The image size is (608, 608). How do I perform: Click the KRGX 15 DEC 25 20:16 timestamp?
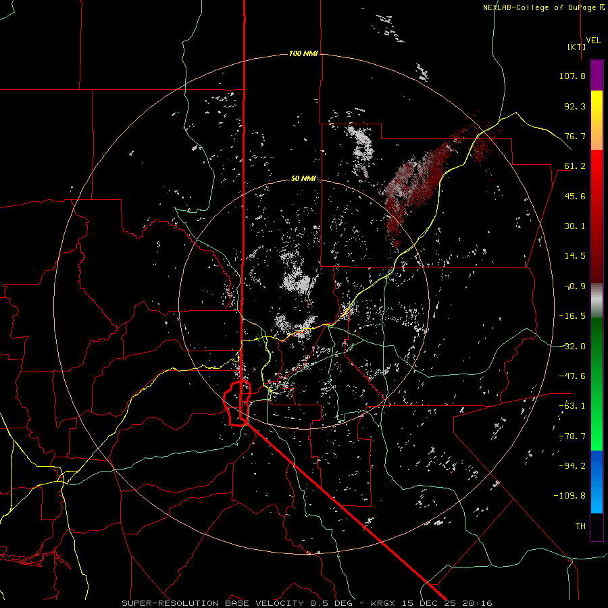[x=432, y=603]
